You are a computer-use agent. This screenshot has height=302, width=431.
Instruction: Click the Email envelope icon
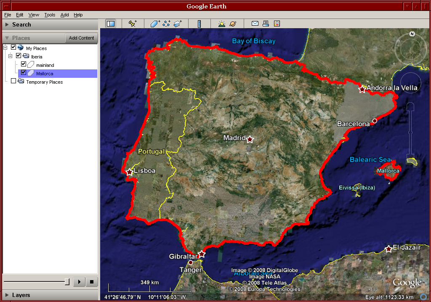click(x=255, y=24)
